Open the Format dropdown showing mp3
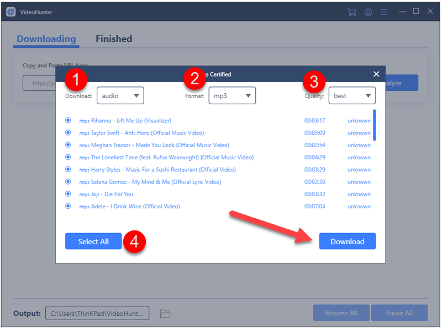 [x=232, y=95]
